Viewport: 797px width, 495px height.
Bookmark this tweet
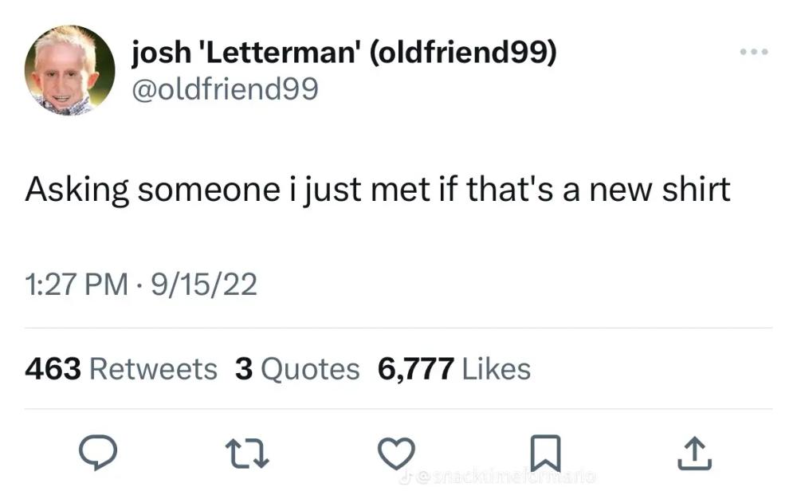545,454
